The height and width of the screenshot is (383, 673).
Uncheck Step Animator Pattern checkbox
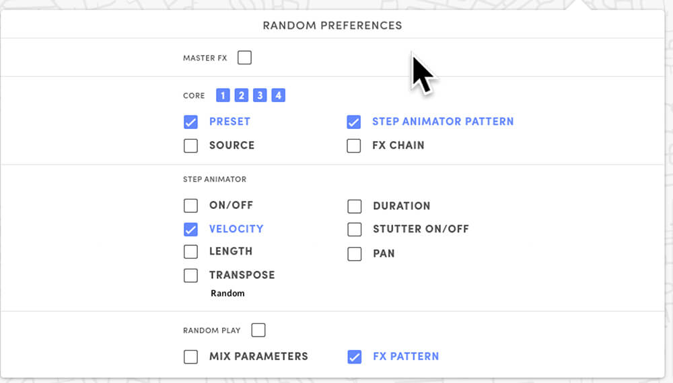[x=354, y=122]
